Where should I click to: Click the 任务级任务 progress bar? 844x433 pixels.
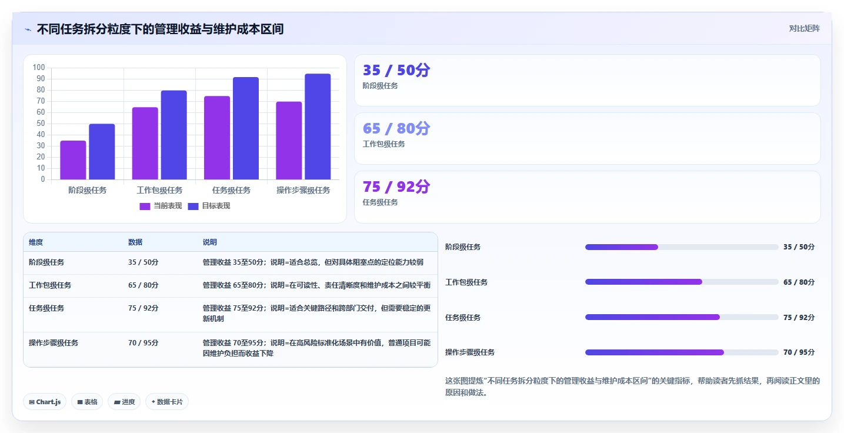coord(682,317)
